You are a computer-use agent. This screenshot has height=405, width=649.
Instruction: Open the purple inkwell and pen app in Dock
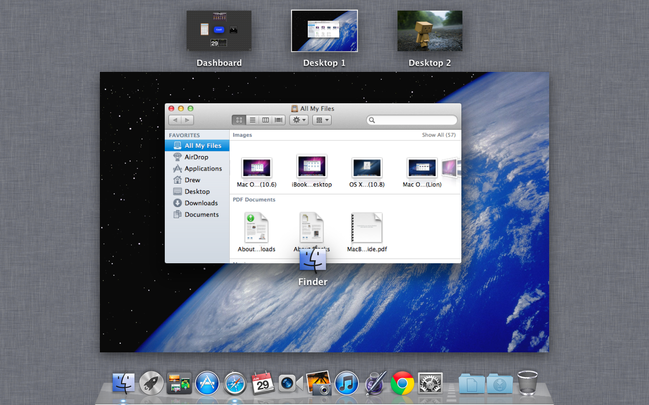(375, 383)
